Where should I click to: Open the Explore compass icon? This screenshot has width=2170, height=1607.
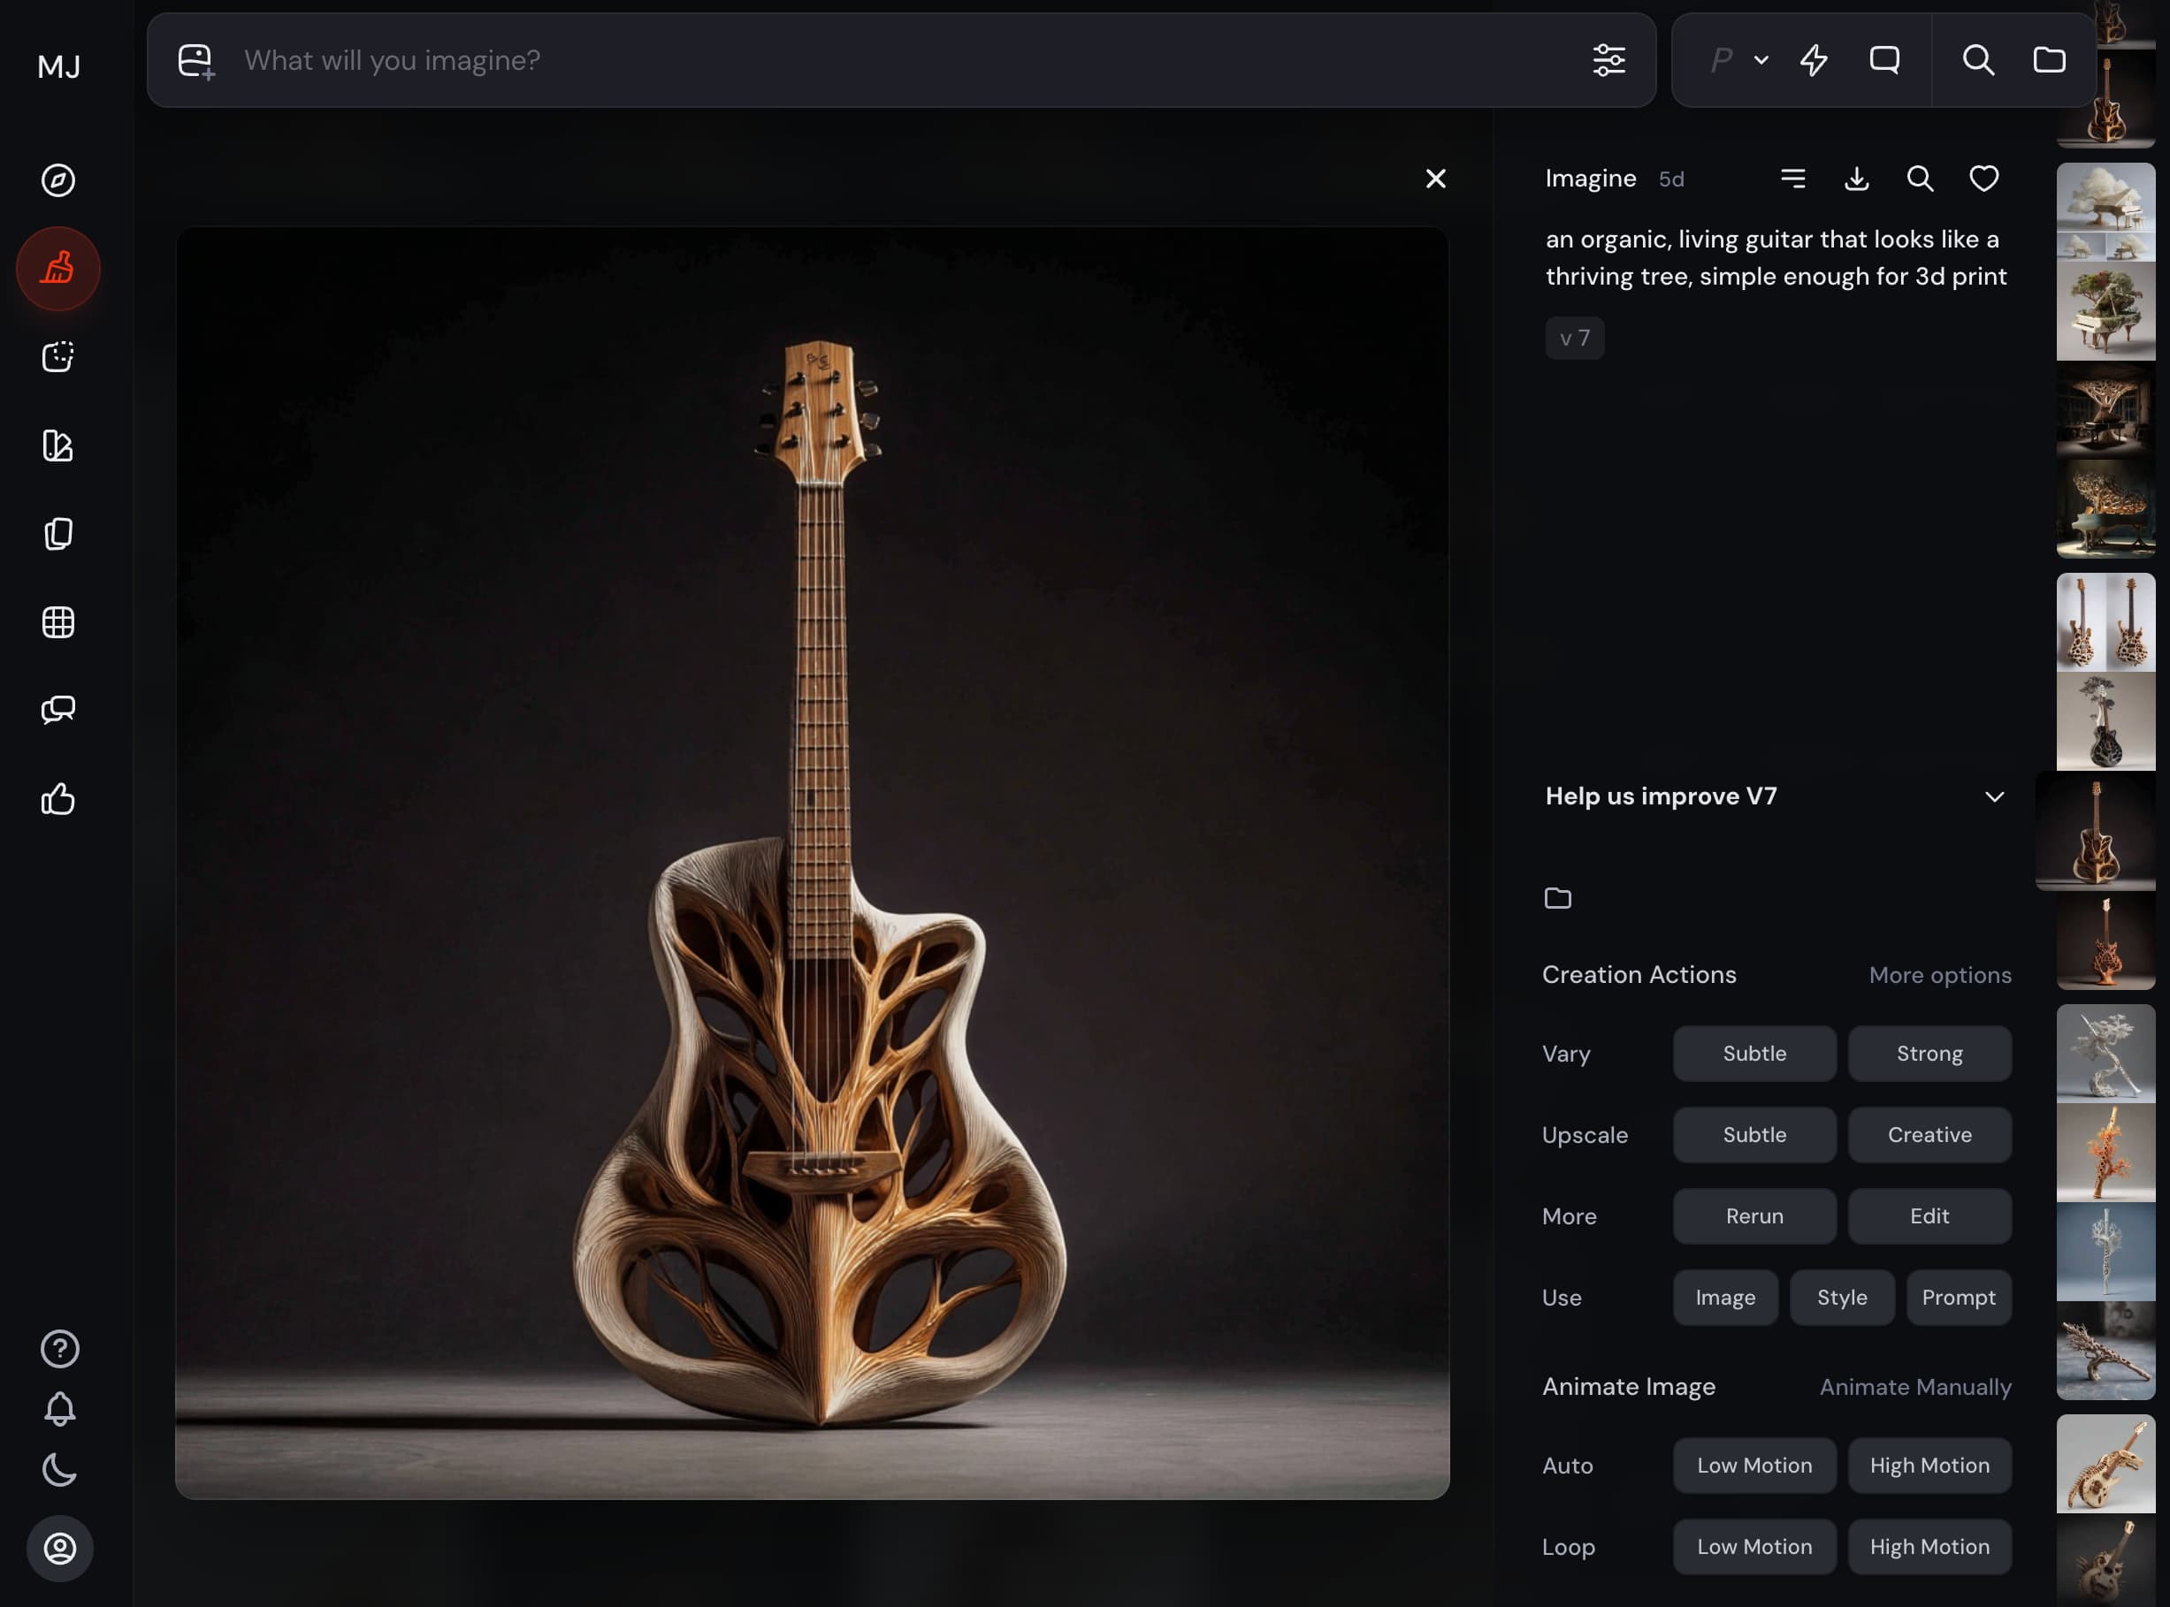pos(58,180)
